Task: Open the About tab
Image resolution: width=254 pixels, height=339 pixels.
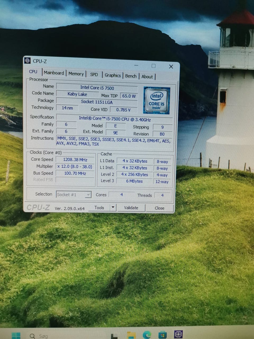Action: (147, 77)
